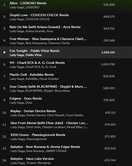This screenshot has width=132, height=166.
Task: Click Elton John artist link on track 11
Action: click(x=33, y=127)
